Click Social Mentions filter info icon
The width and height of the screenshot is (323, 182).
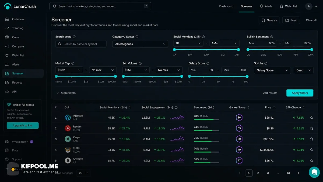tap(203, 37)
